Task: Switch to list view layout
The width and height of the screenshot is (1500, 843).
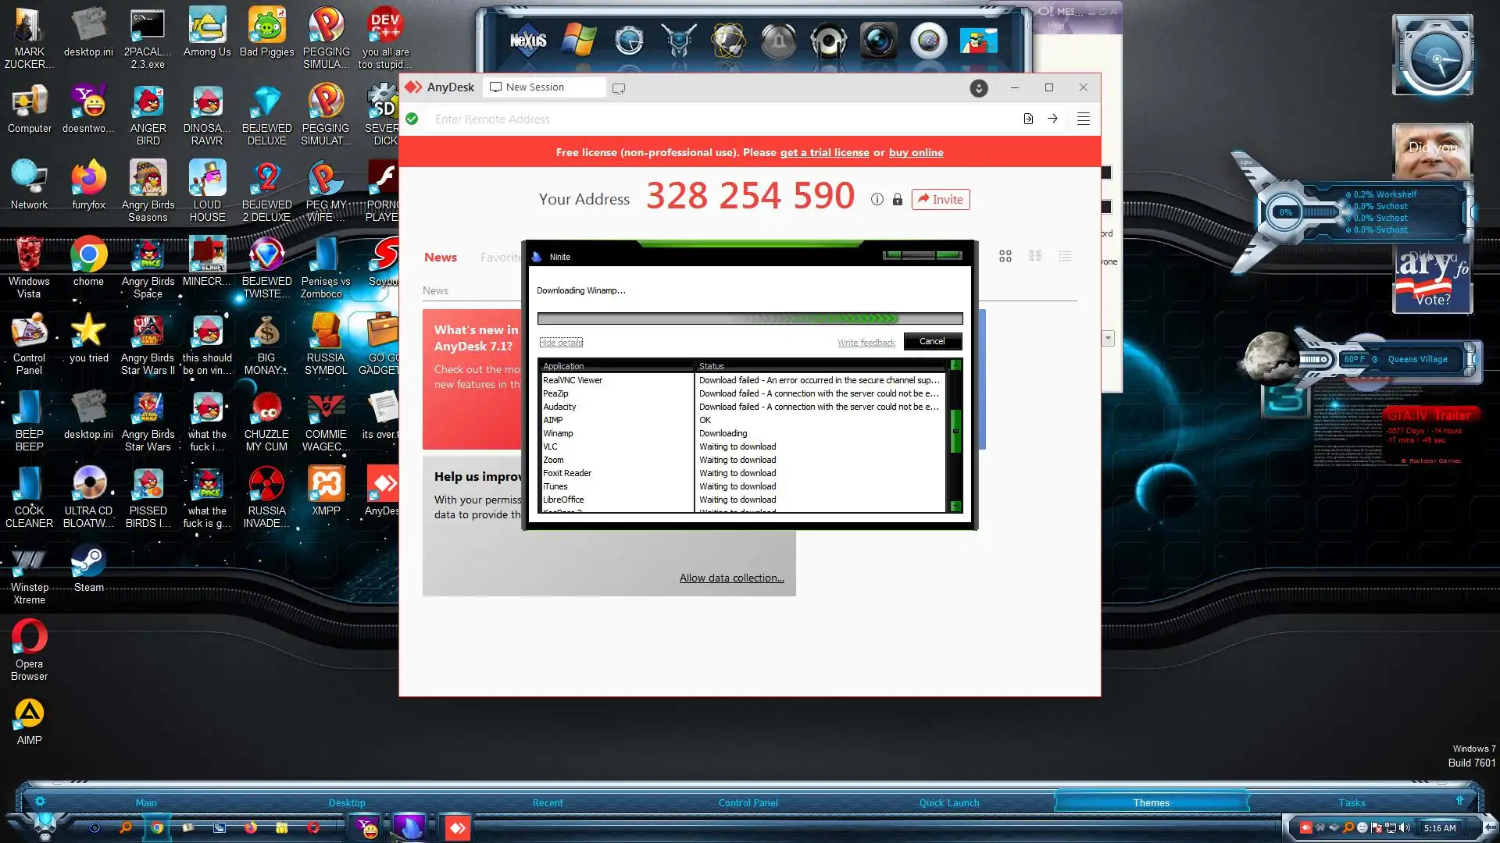Action: point(1065,256)
